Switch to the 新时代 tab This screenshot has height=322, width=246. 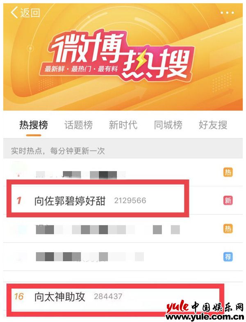[x=123, y=125]
